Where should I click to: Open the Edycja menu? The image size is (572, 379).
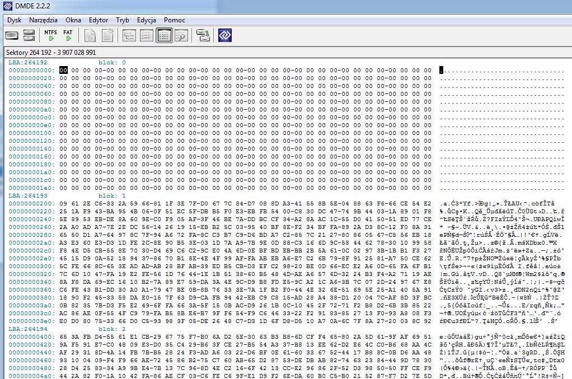(147, 20)
